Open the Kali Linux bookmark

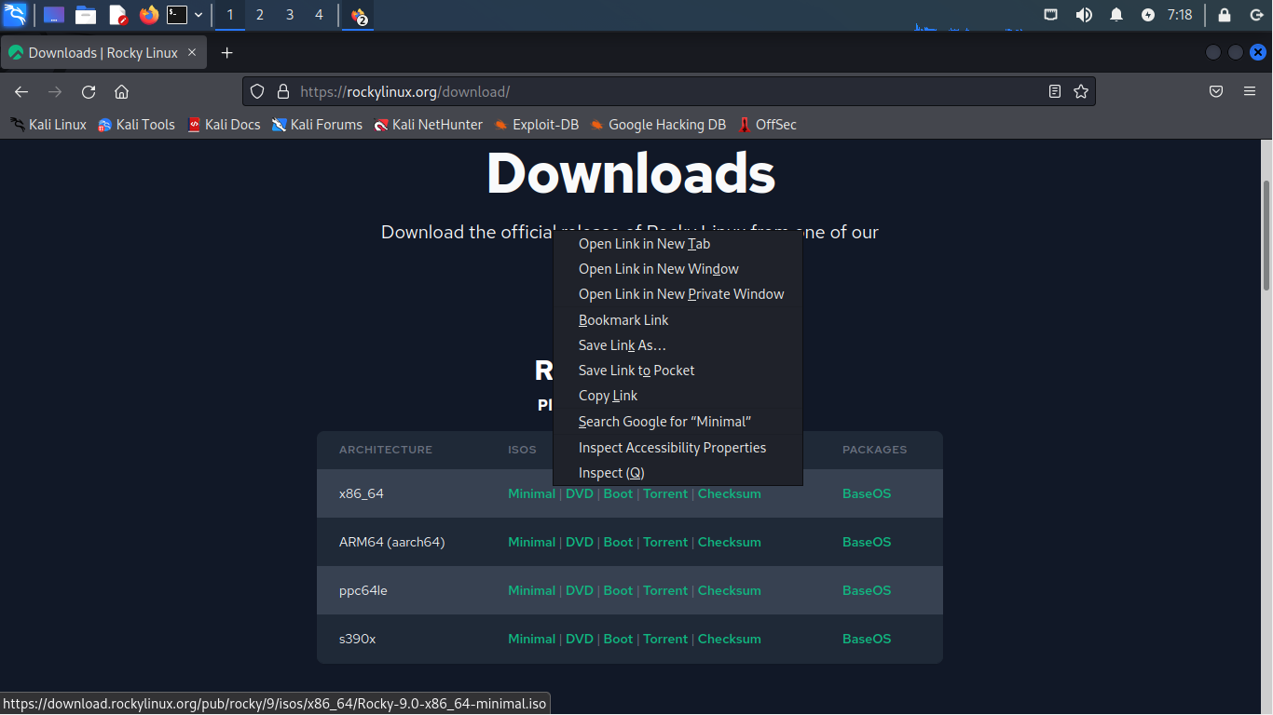(x=48, y=125)
